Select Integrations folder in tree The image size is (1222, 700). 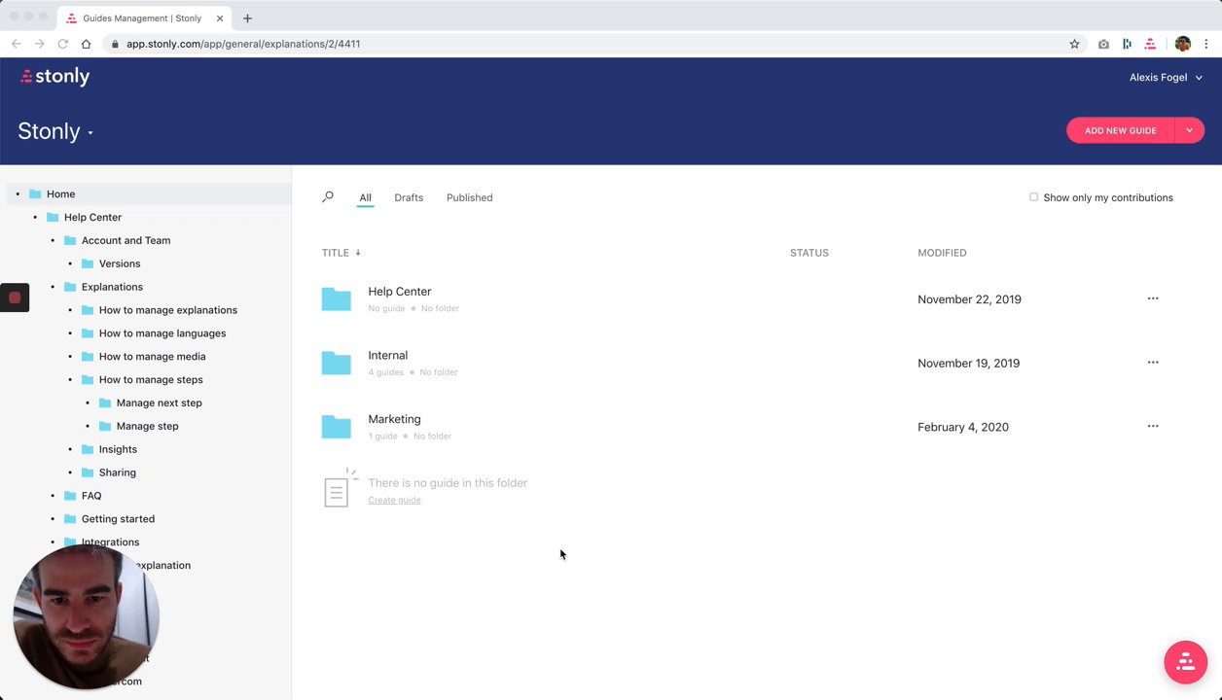pyautogui.click(x=110, y=542)
